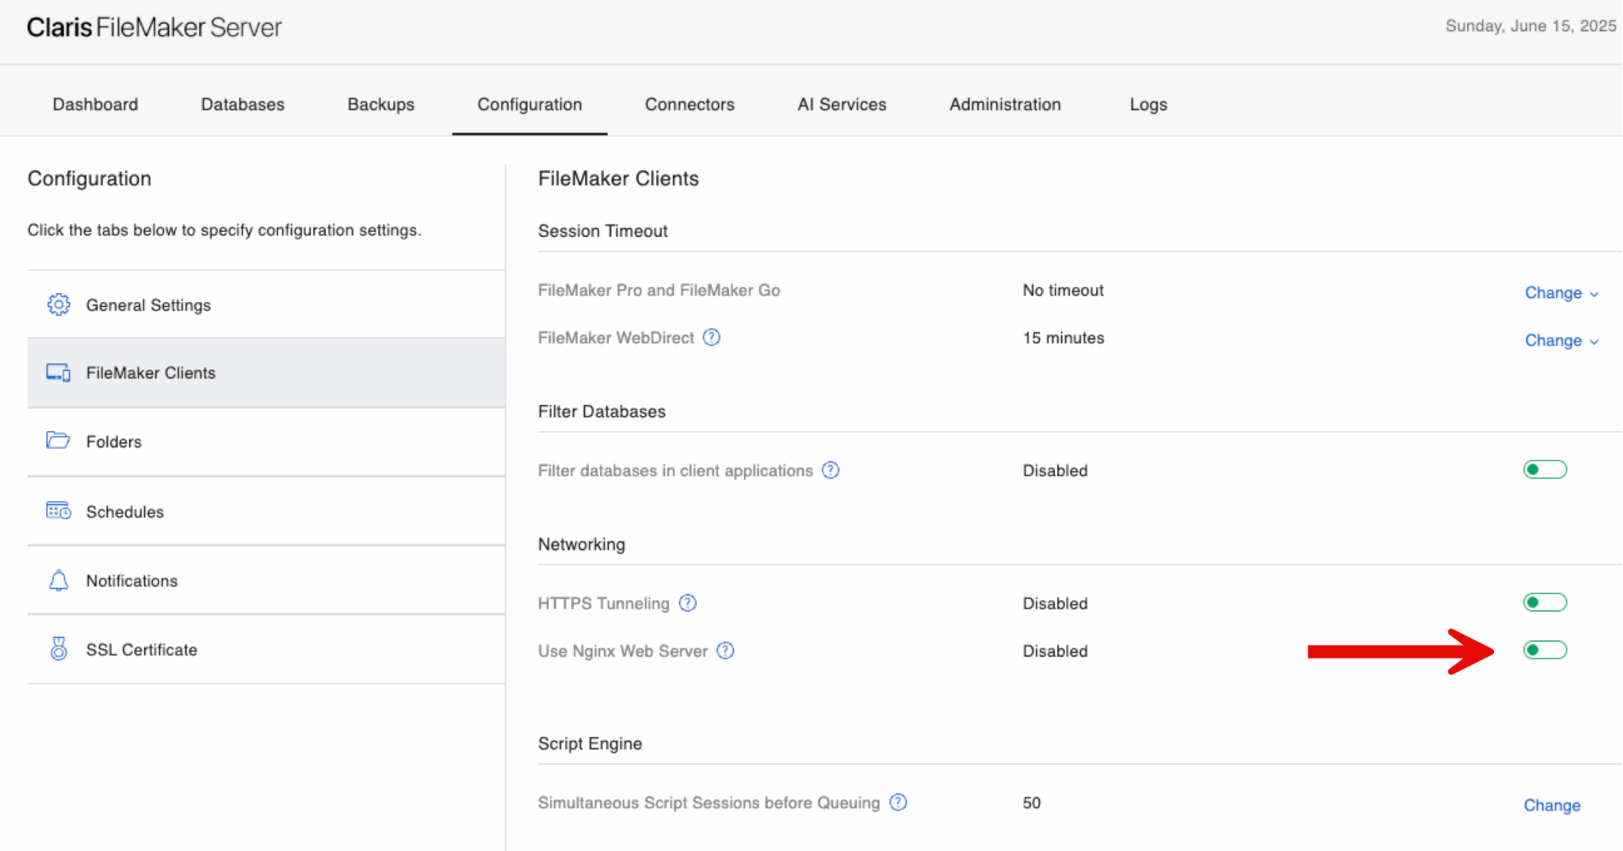Enable filtering databases in client applications
1623x851 pixels.
coord(1544,469)
